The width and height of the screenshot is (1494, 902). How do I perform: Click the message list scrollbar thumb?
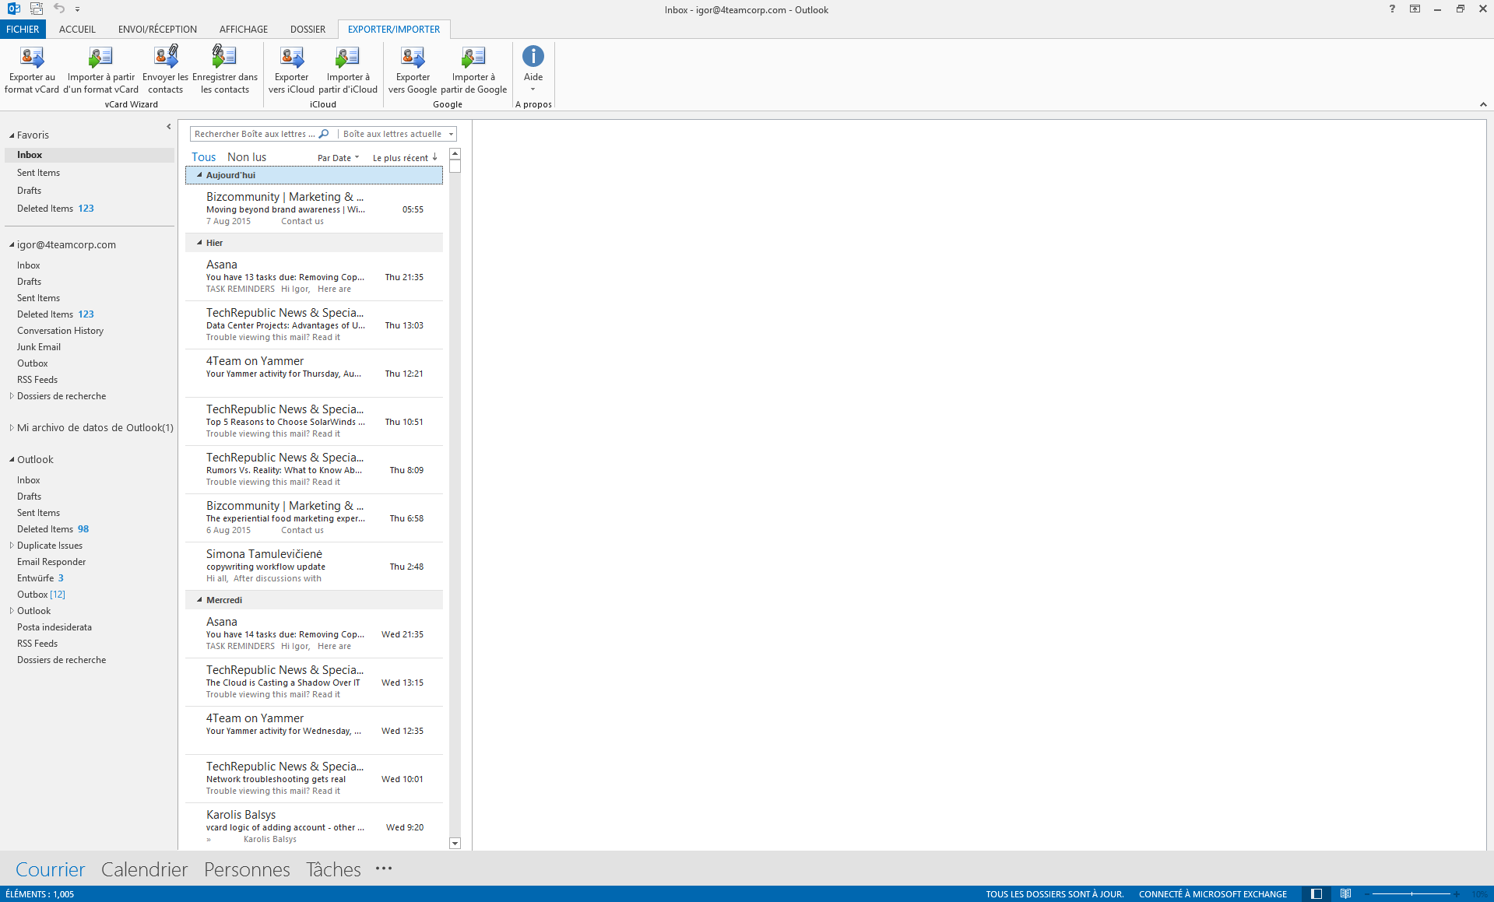[455, 166]
